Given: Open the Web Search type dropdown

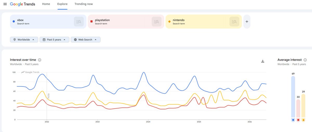Looking at the screenshot, I should pos(86,40).
